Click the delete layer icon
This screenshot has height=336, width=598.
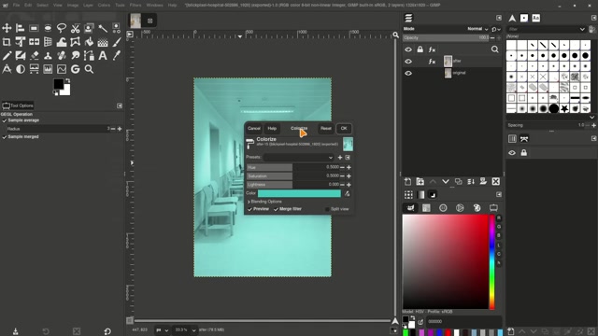point(495,182)
